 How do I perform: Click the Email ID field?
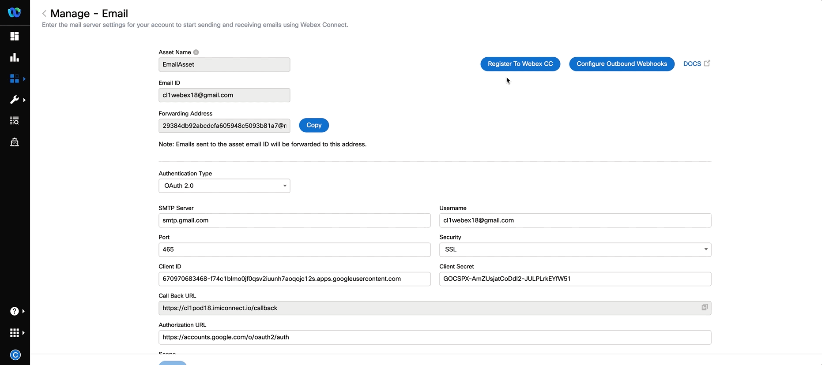coord(224,95)
